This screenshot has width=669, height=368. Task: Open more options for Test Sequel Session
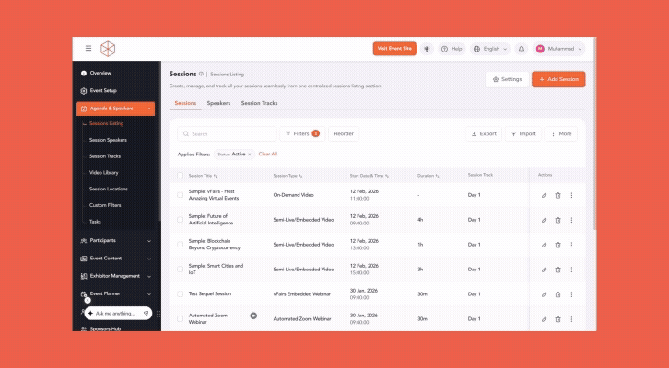pyautogui.click(x=571, y=294)
